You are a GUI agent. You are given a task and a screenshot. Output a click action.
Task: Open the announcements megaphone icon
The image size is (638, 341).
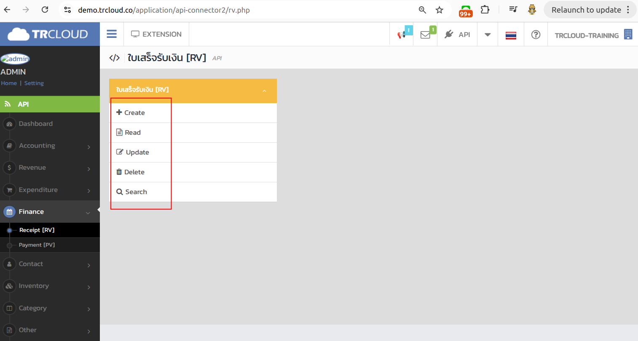pyautogui.click(x=402, y=35)
